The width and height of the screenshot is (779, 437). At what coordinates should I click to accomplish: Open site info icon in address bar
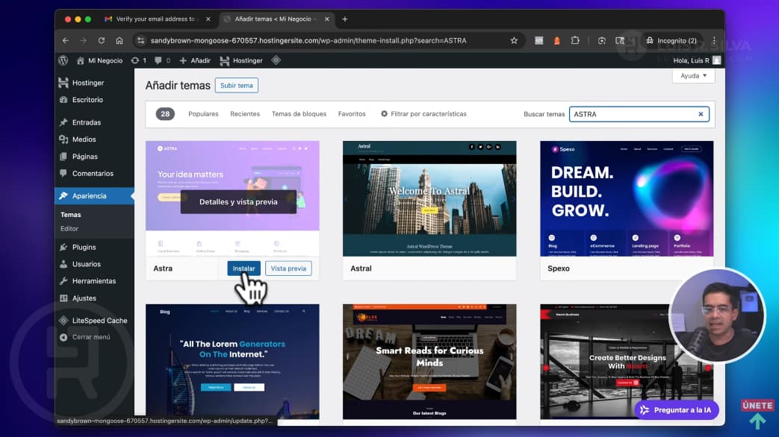point(141,41)
